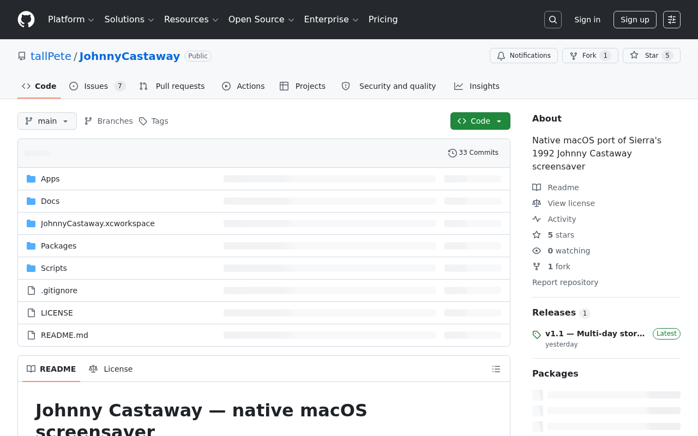698x436 pixels.
Task: Open the Issues tab
Action: point(98,86)
